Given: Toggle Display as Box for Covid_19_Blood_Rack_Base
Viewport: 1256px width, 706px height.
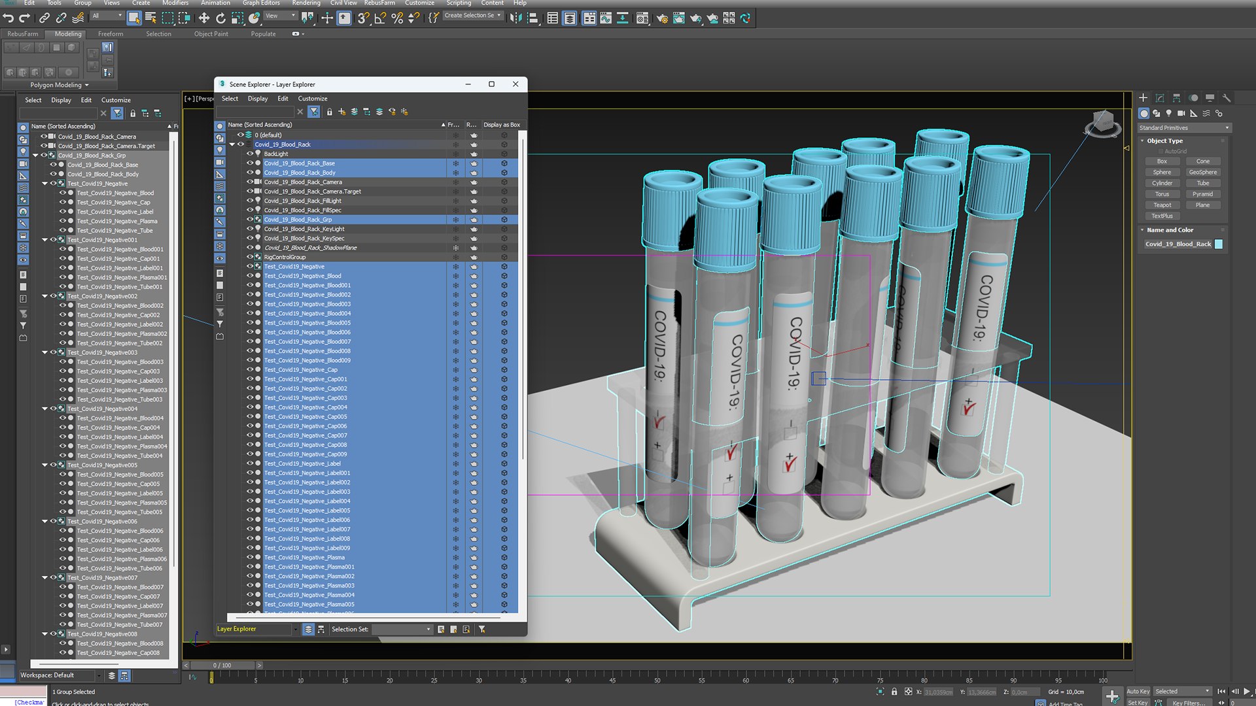Looking at the screenshot, I should [x=504, y=163].
